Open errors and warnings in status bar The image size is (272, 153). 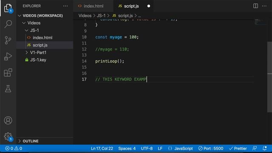14,148
